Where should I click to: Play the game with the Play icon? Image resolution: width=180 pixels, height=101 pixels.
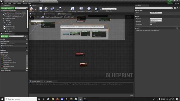(96, 9)
